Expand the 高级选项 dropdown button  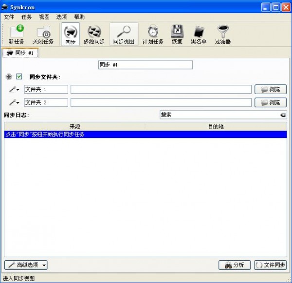26,265
